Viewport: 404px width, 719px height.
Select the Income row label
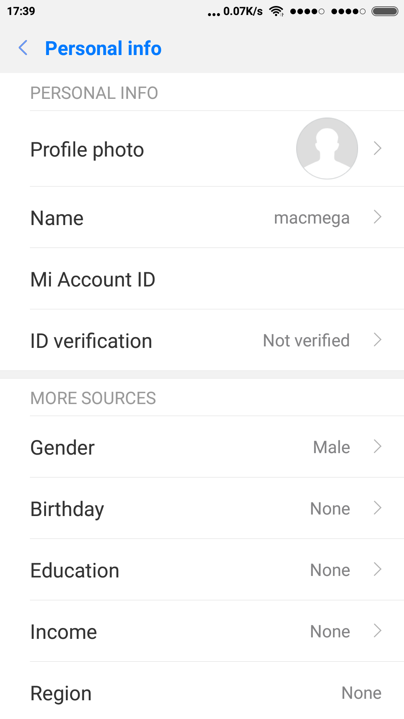64,632
